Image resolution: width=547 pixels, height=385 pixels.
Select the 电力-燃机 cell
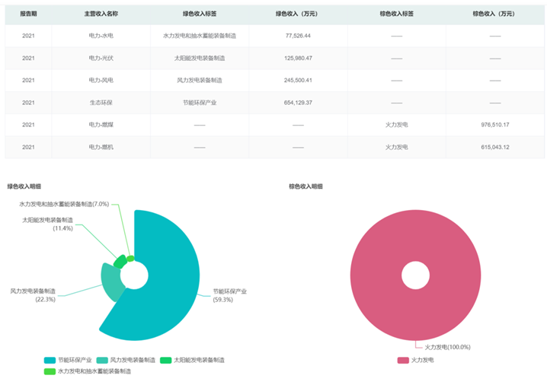click(101, 147)
